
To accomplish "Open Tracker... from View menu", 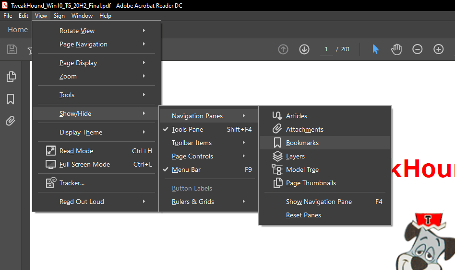I will [96, 183].
